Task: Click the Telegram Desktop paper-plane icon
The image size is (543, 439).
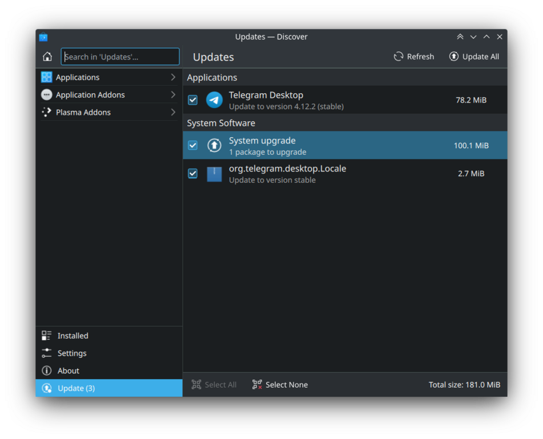Action: click(214, 100)
